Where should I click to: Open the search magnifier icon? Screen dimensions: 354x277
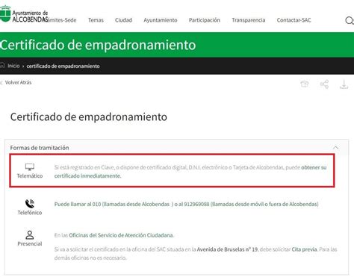tap(350, 20)
